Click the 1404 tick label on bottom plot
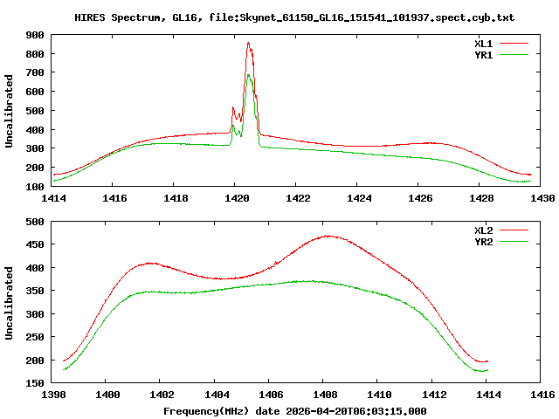 [217, 395]
